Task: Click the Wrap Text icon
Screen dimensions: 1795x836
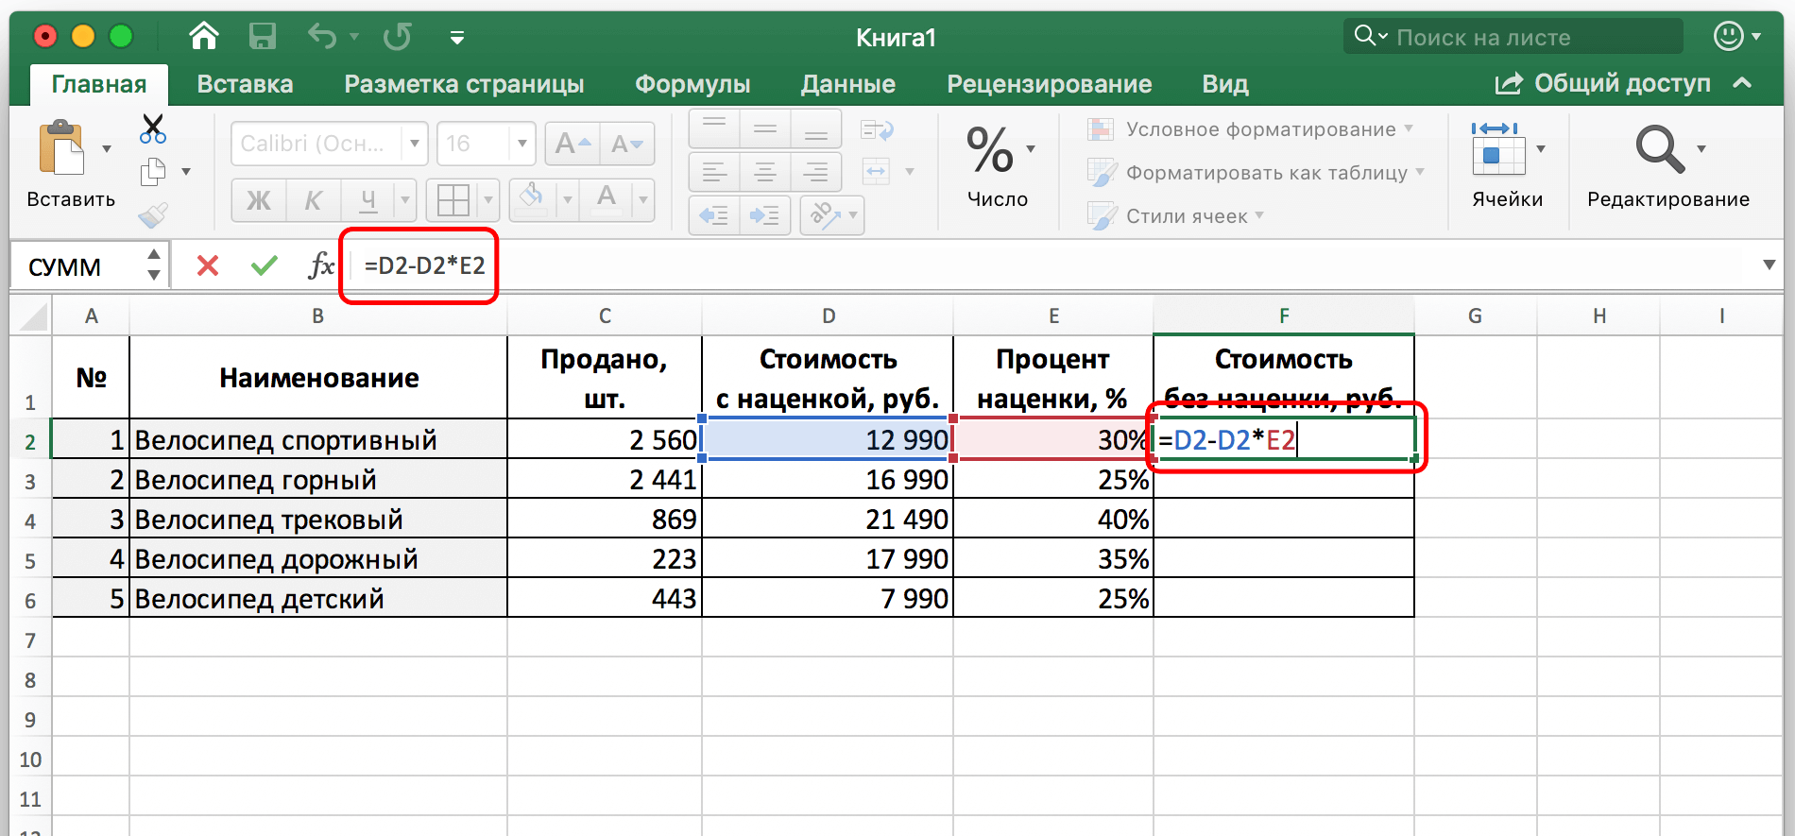Action: click(x=878, y=129)
